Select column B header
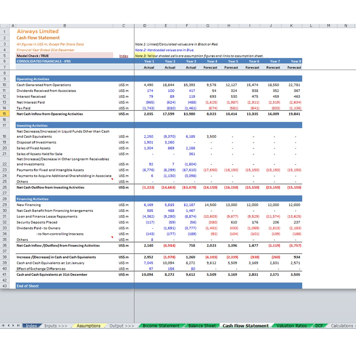This screenshot has height=356, width=356. click(x=64, y=26)
